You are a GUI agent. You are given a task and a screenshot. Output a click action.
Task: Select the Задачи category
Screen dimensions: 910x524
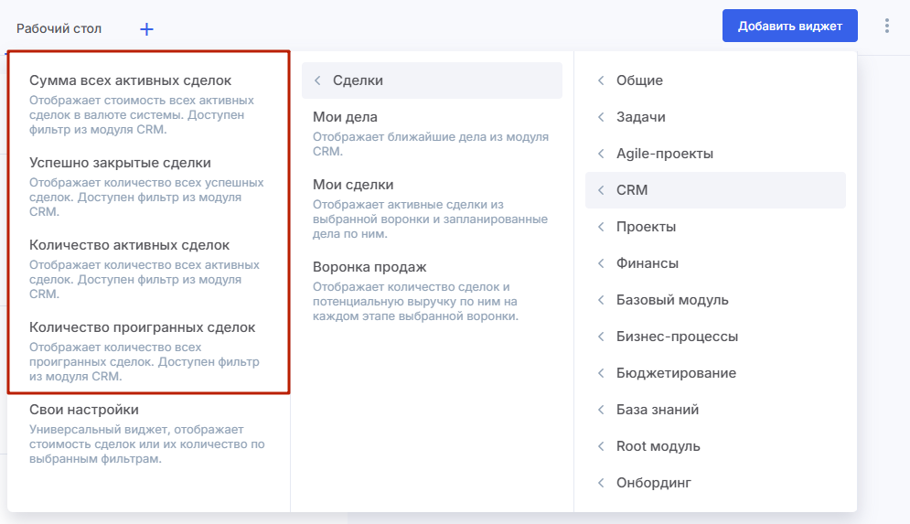[715, 117]
